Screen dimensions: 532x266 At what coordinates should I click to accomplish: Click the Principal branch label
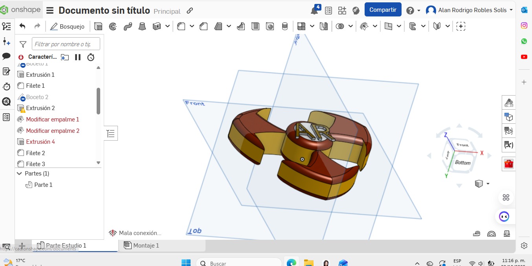click(167, 11)
